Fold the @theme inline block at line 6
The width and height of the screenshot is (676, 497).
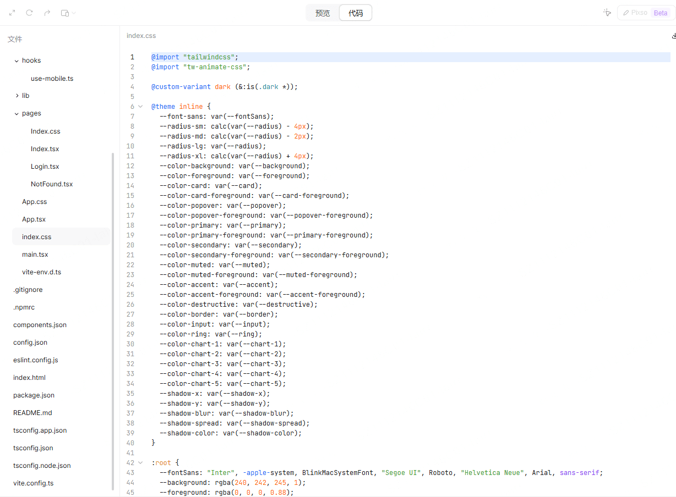point(140,107)
